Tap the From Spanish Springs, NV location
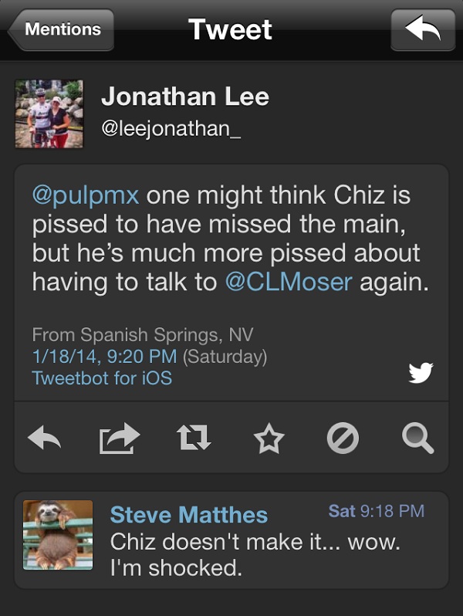The width and height of the screenshot is (463, 616). [143, 335]
